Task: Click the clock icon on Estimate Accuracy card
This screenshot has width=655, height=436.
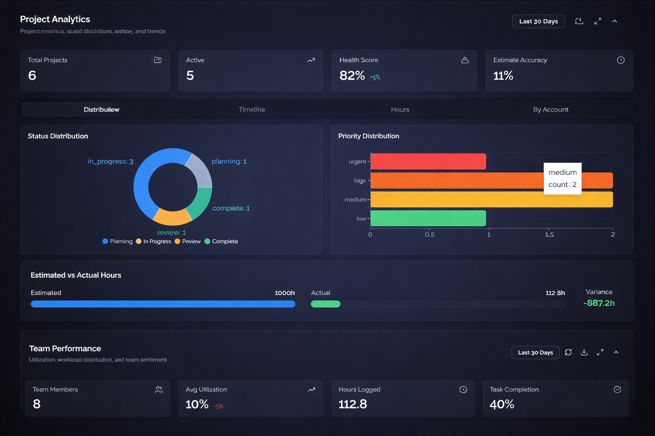Action: coord(620,60)
